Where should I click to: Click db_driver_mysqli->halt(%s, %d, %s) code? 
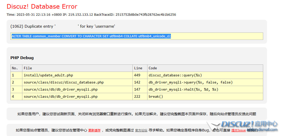click(x=205, y=89)
